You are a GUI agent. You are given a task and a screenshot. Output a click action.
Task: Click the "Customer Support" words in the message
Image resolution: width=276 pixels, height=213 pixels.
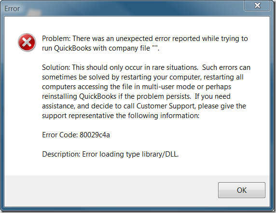[x=166, y=106]
